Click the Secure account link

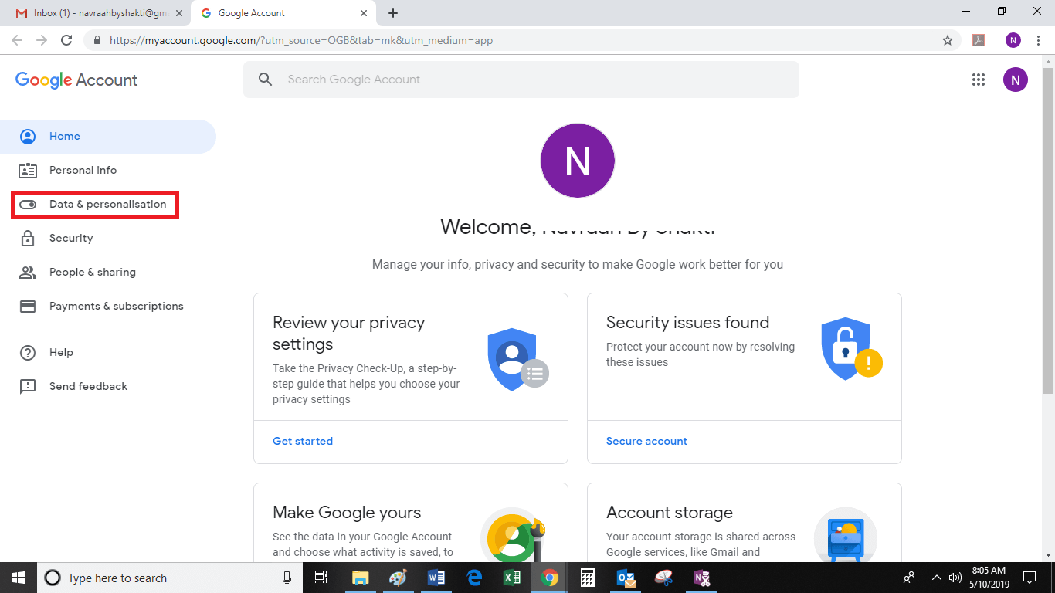pyautogui.click(x=646, y=442)
